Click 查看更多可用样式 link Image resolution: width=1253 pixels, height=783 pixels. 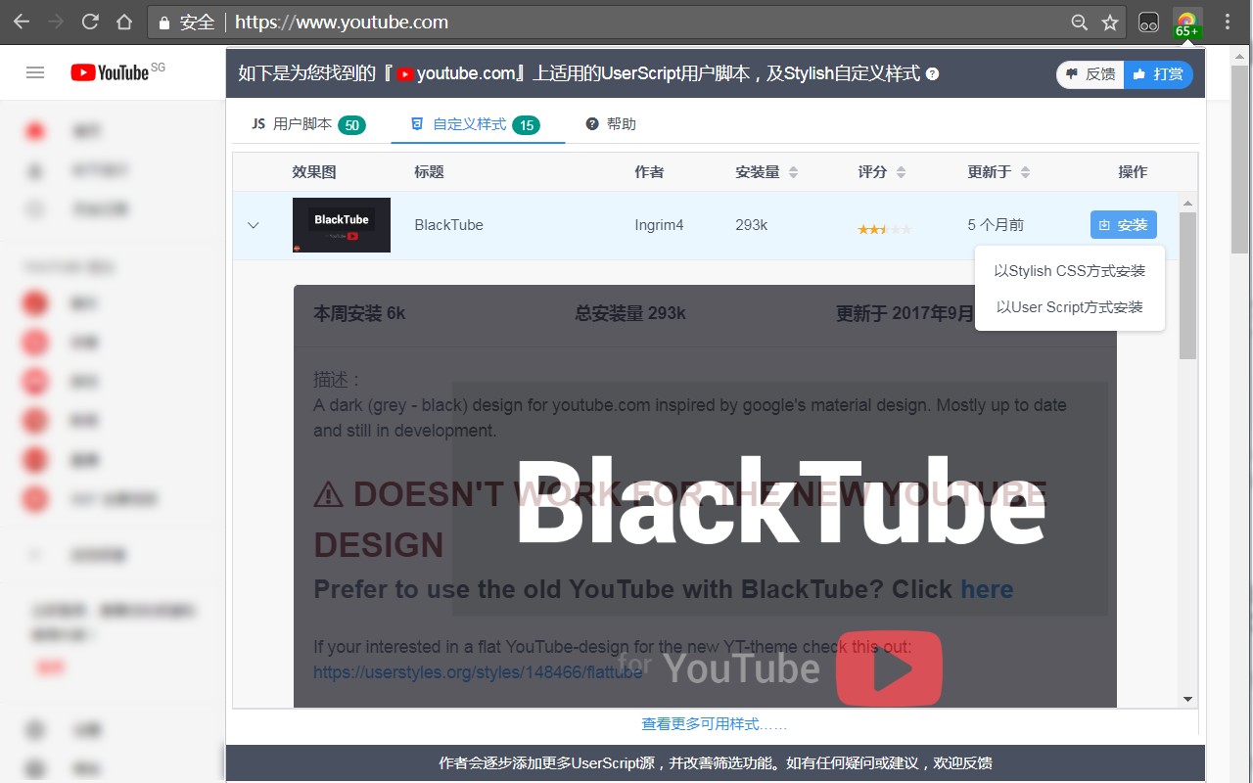tap(715, 724)
